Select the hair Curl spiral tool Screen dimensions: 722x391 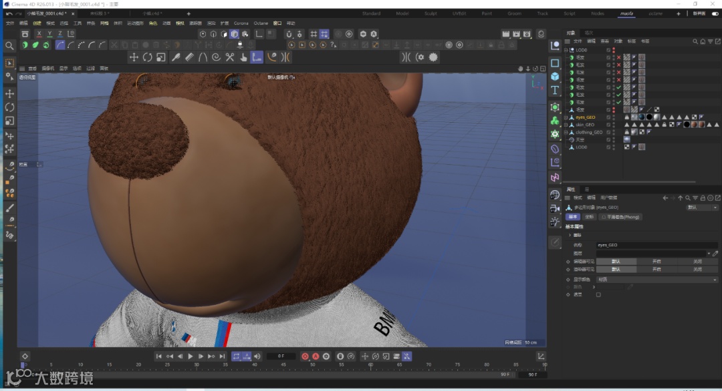point(216,57)
